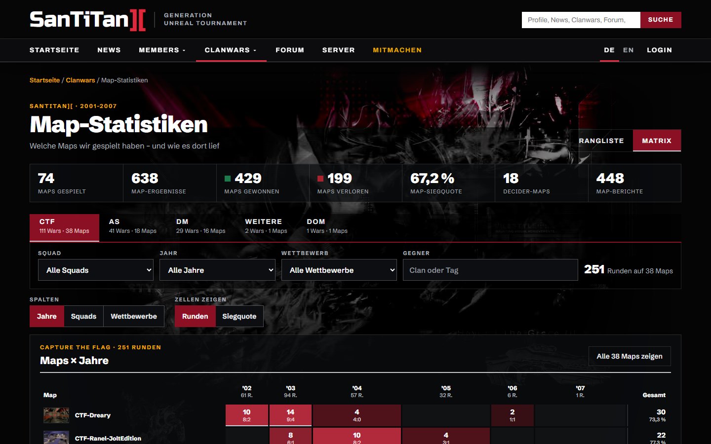Open the Alle Squads dropdown
The image size is (711, 444).
pos(96,270)
